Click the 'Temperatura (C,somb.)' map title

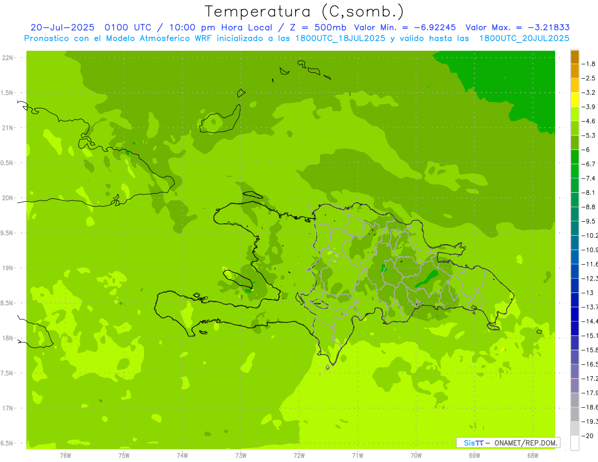tap(304, 11)
